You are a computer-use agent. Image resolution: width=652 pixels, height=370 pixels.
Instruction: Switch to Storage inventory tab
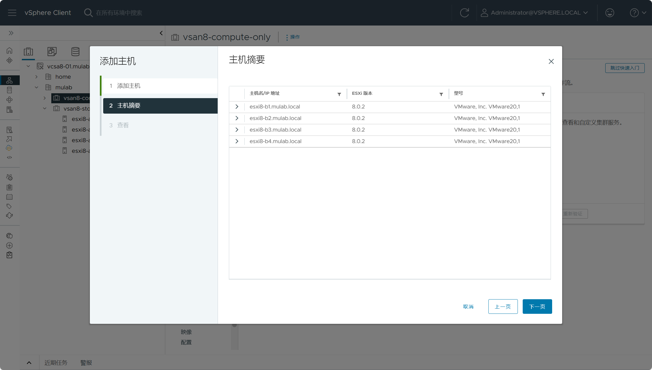coord(75,52)
